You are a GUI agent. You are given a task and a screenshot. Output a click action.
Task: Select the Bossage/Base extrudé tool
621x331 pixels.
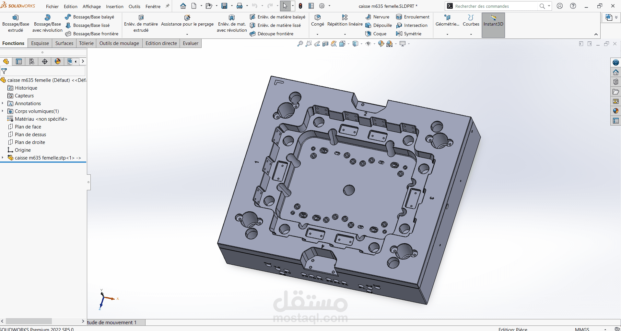16,23
